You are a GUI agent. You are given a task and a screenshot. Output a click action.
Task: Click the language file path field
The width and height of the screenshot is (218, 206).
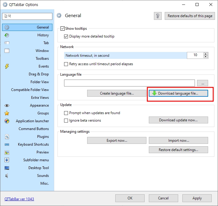(x=129, y=83)
